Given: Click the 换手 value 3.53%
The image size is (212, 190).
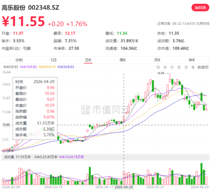Looking at the screenshot, I should (x=19, y=41).
